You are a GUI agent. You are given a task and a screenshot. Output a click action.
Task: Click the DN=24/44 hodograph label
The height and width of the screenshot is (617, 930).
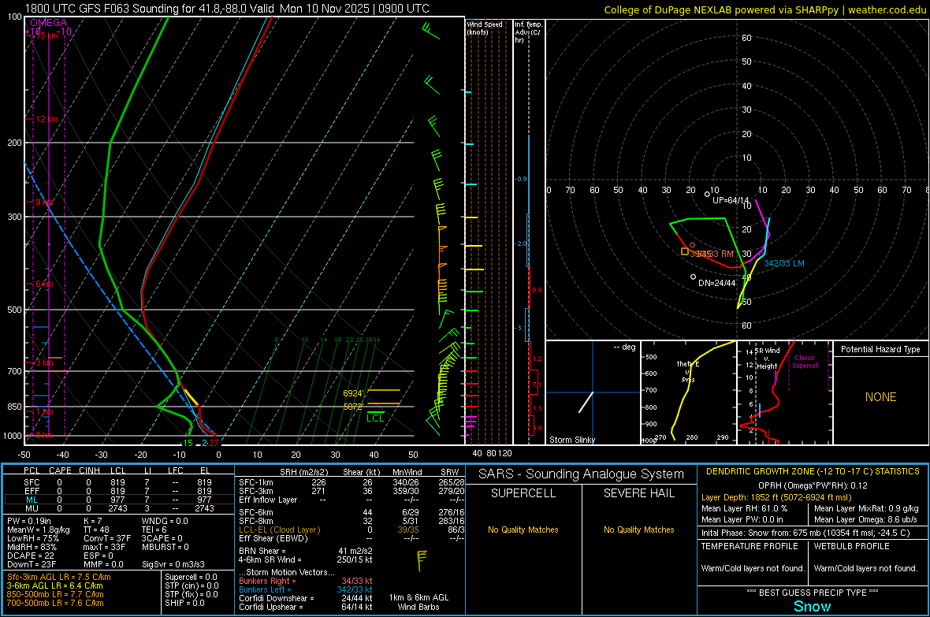coord(716,283)
